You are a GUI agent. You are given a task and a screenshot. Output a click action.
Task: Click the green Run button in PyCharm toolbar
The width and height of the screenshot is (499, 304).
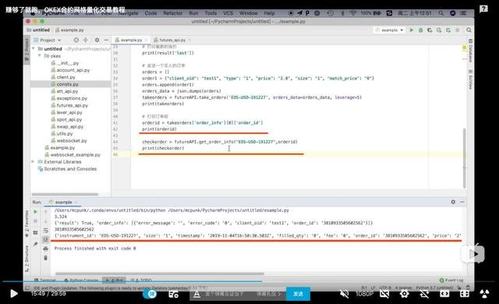click(412, 30)
